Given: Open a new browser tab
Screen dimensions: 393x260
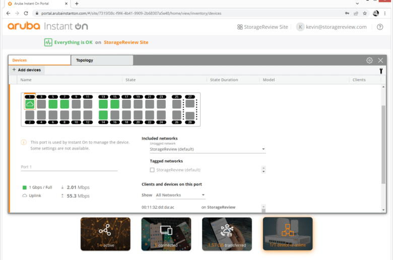Looking at the screenshot, I should [77, 4].
